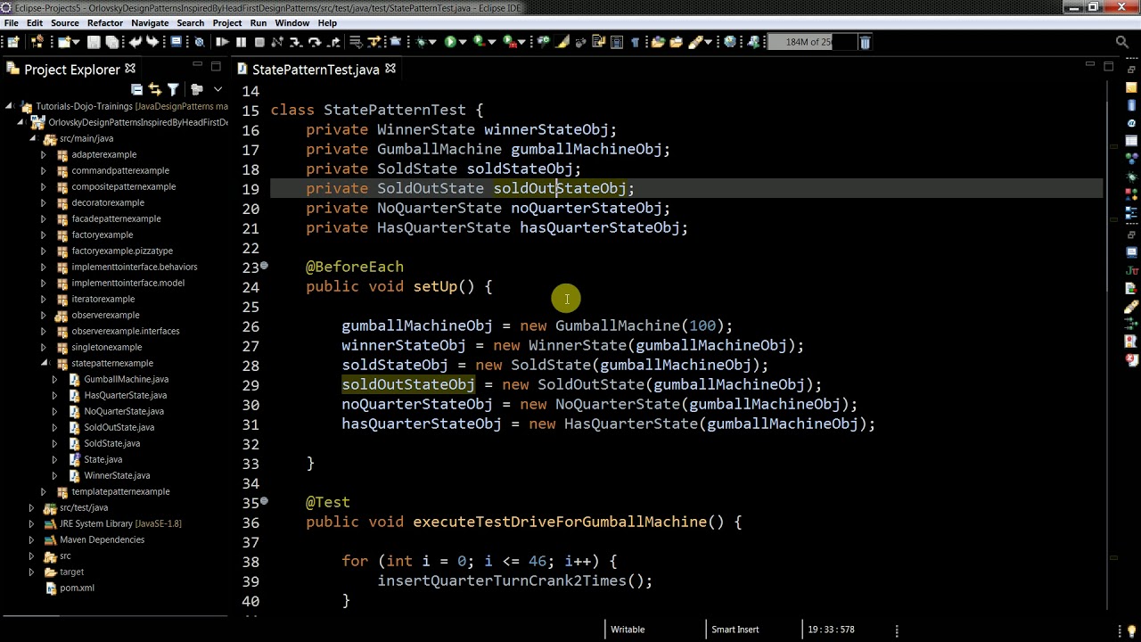Viewport: 1141px width, 642px height.
Task: Click the Step Over icon
Action: 315,42
